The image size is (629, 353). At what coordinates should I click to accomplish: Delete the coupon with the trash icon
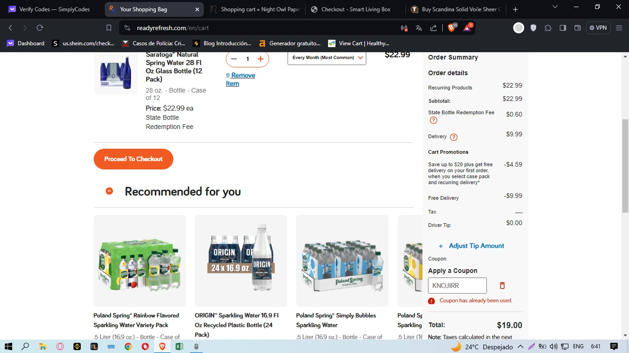click(x=502, y=286)
